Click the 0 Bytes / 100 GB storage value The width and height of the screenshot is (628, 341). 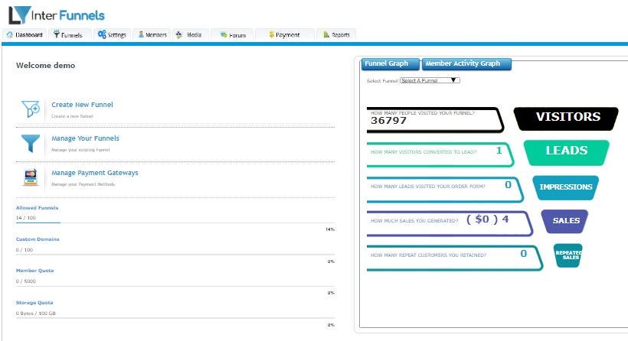[36, 313]
